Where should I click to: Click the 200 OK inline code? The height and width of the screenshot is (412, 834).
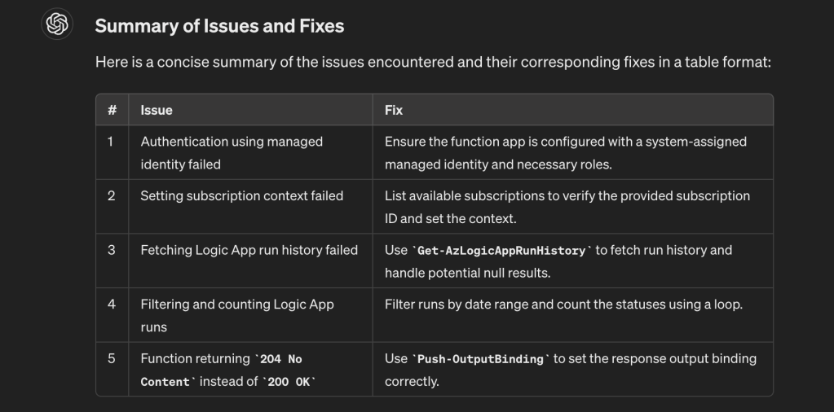[289, 382]
